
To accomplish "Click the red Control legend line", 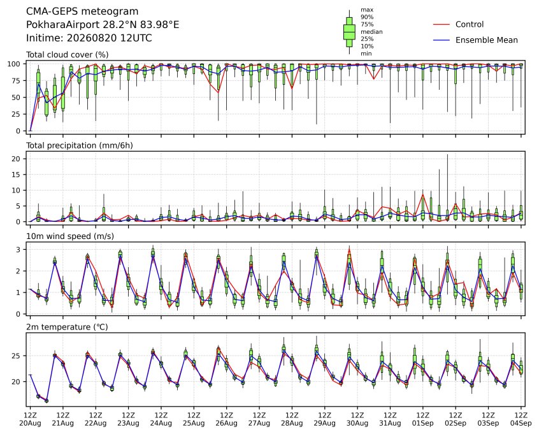I will click(442, 24).
